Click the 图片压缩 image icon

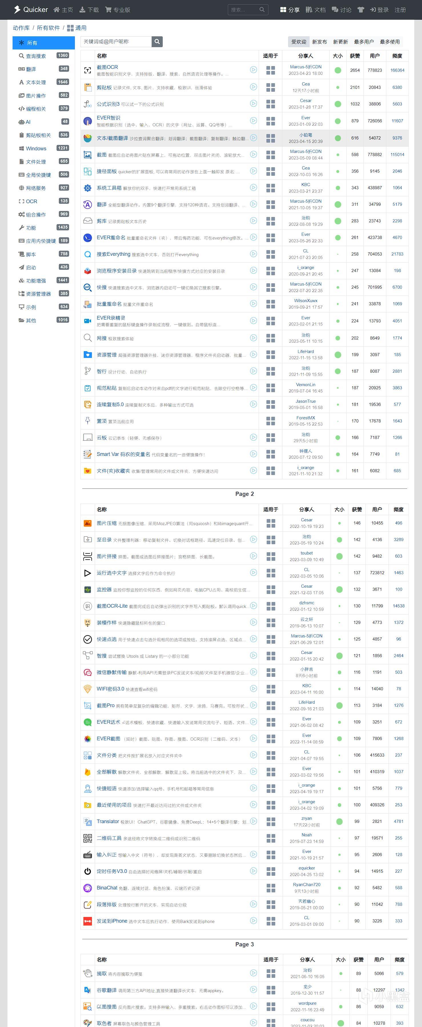[x=88, y=523]
